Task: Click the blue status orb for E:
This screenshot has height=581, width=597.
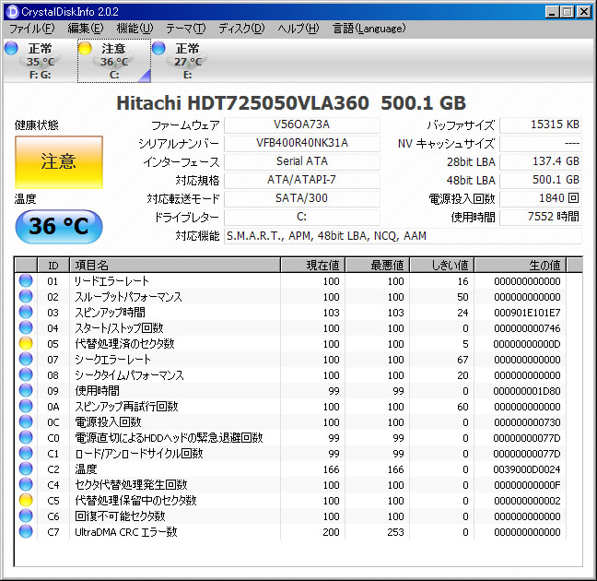Action: click(158, 48)
